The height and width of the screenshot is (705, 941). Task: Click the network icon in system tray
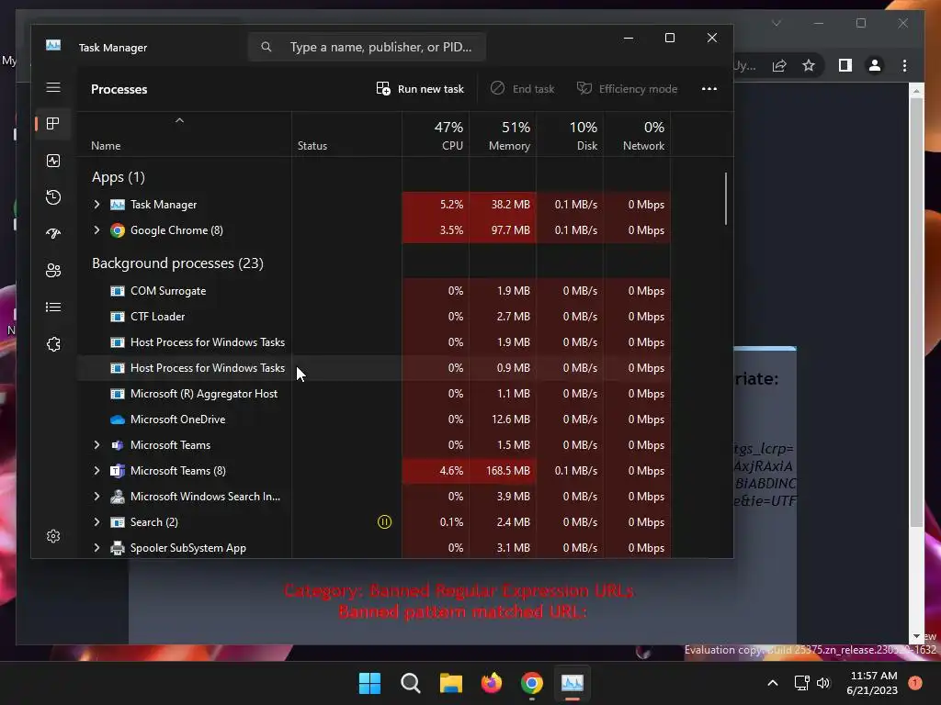click(801, 683)
